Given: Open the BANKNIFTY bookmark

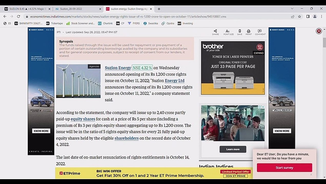Looking at the screenshot, I should pos(29,23).
